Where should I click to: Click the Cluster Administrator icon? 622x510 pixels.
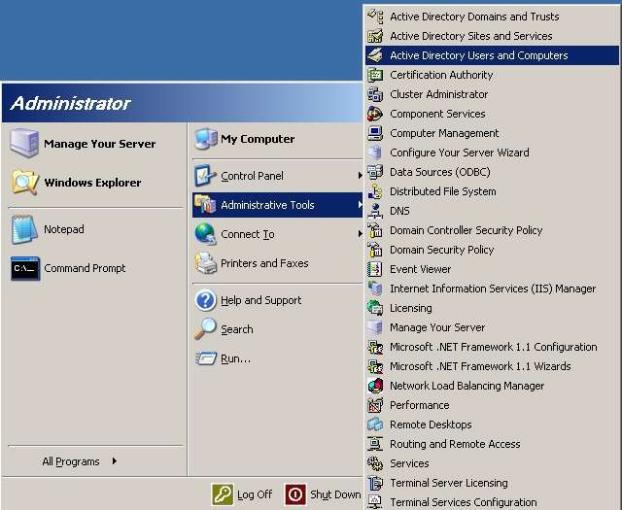(375, 94)
